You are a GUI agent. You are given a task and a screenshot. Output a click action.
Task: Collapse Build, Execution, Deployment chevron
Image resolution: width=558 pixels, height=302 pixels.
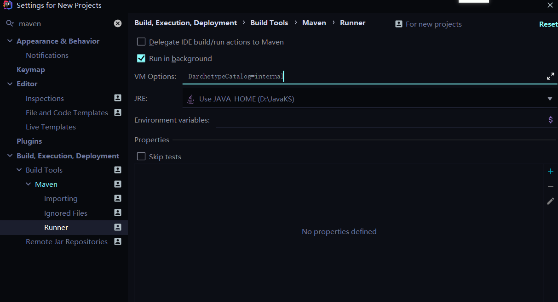click(10, 156)
